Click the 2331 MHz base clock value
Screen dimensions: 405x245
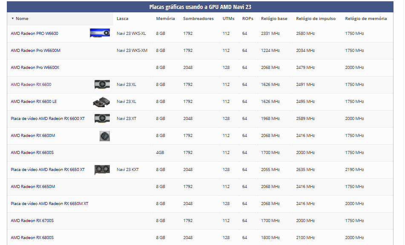click(270, 33)
